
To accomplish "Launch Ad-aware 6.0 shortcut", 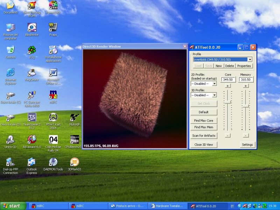I will click(32, 142).
